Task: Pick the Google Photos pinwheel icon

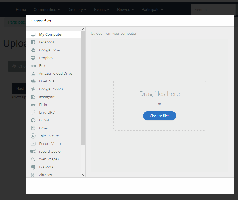Action: (33, 89)
